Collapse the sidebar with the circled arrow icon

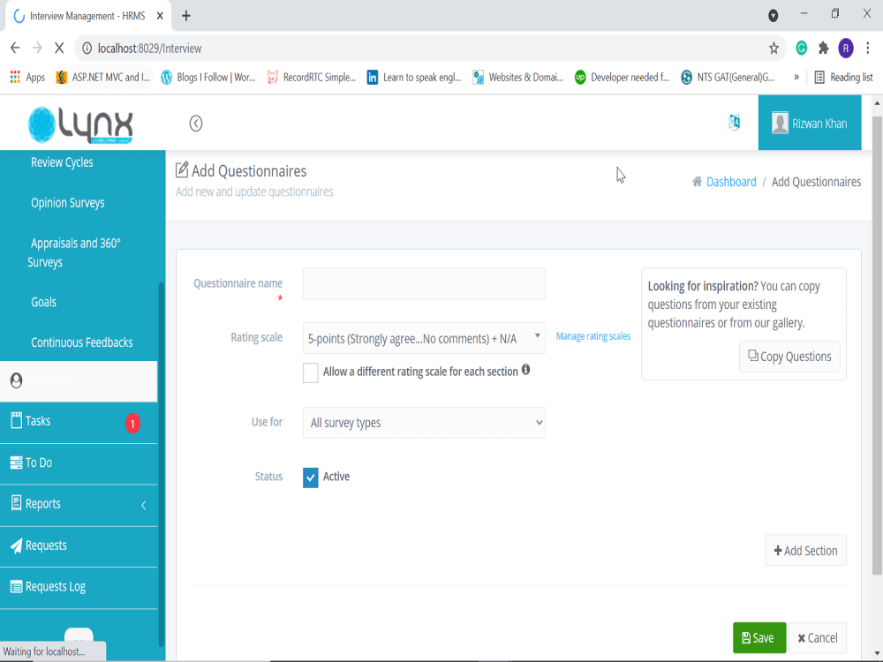pos(195,124)
